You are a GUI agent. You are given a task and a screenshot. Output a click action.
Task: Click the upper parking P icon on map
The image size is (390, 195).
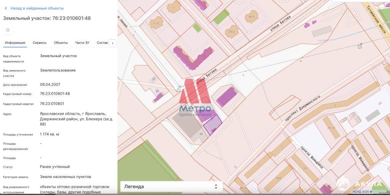coord(154,79)
